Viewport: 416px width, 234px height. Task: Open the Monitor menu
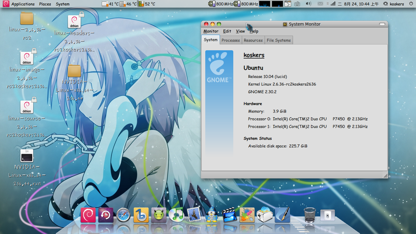pos(211,31)
